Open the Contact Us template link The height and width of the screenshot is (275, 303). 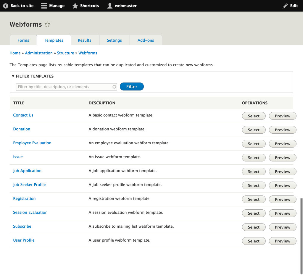(23, 115)
